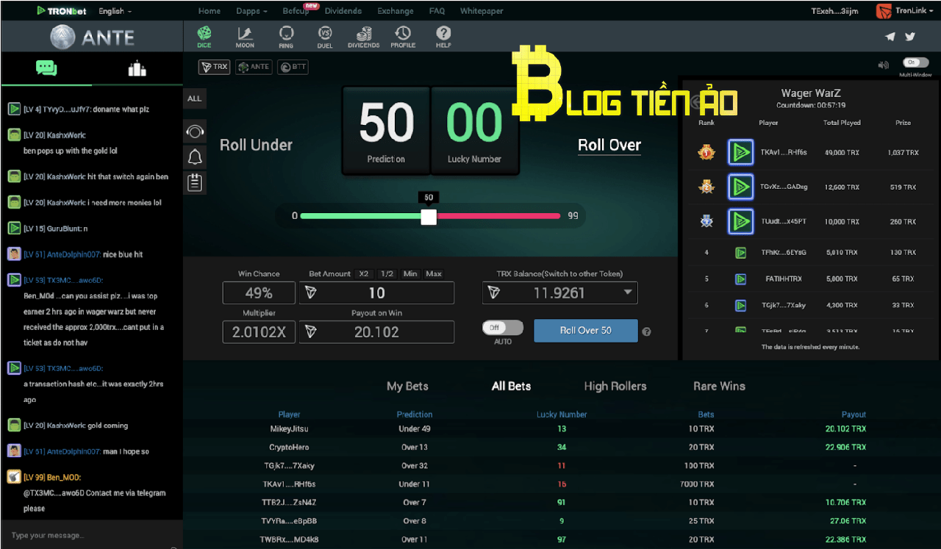Click the avatar of player FATIHHTRX
The image size is (941, 549).
[741, 279]
